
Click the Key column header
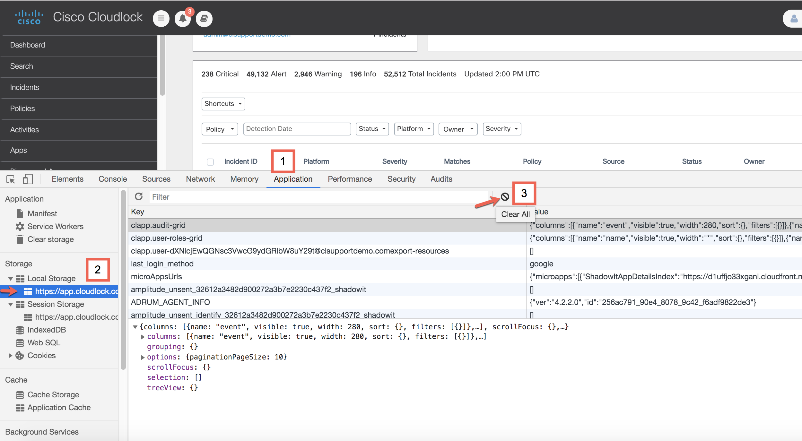pos(327,212)
